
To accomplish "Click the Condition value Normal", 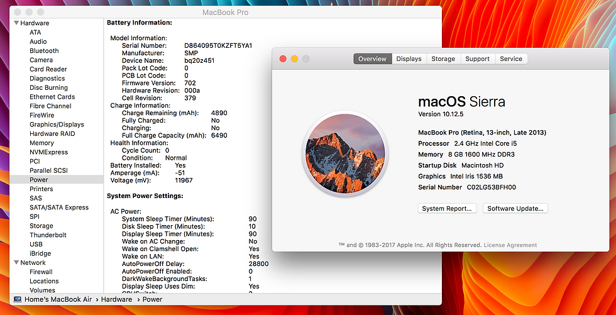I will coord(176,158).
